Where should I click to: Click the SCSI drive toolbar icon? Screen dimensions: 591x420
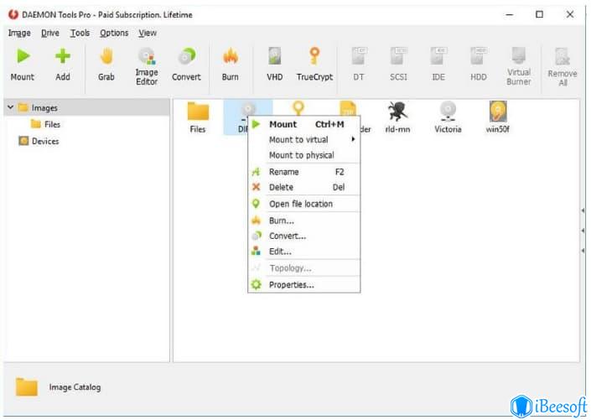(398, 64)
